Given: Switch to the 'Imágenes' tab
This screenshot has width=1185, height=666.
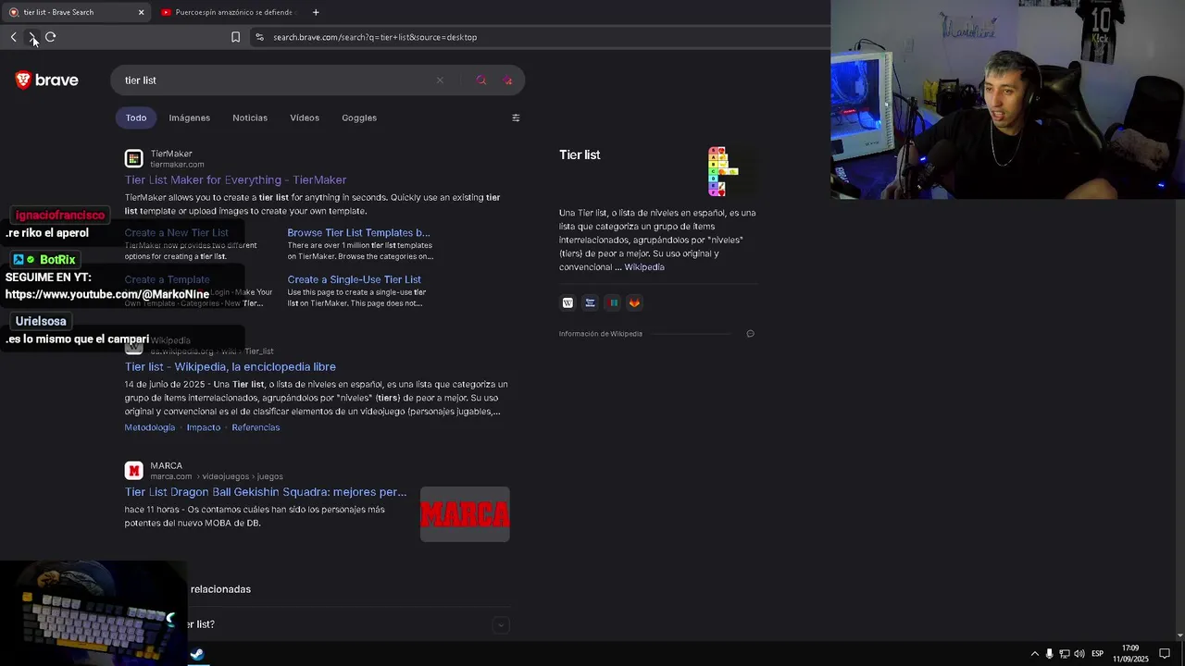Looking at the screenshot, I should click(x=189, y=117).
